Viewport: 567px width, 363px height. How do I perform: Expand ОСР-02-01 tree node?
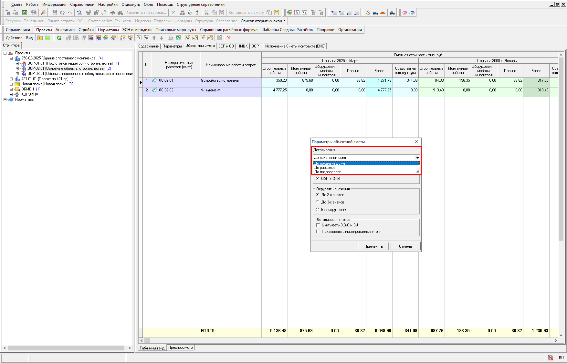(x=17, y=68)
